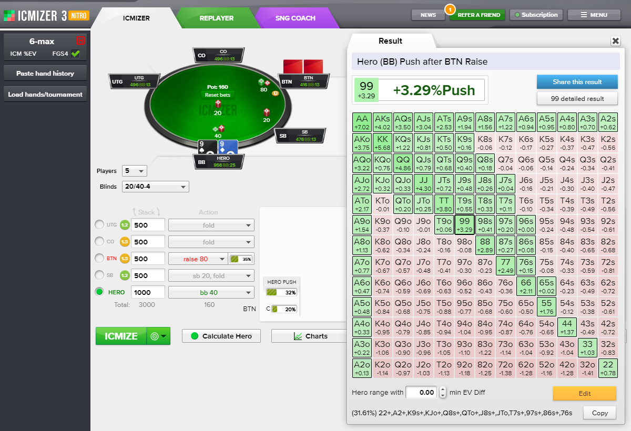
Task: Click the ICMIZE target icon dropdown
Action: click(158, 336)
